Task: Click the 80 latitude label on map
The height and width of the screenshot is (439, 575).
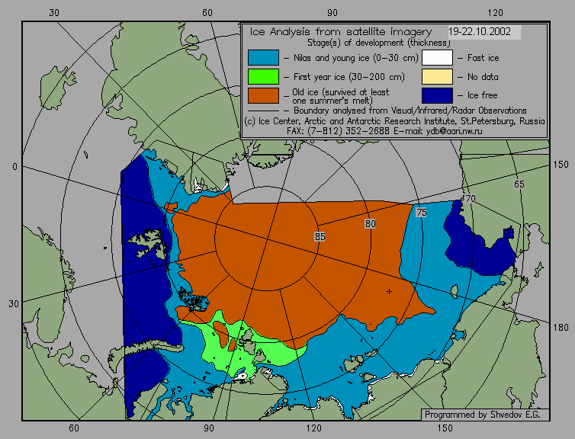Action: click(x=370, y=223)
